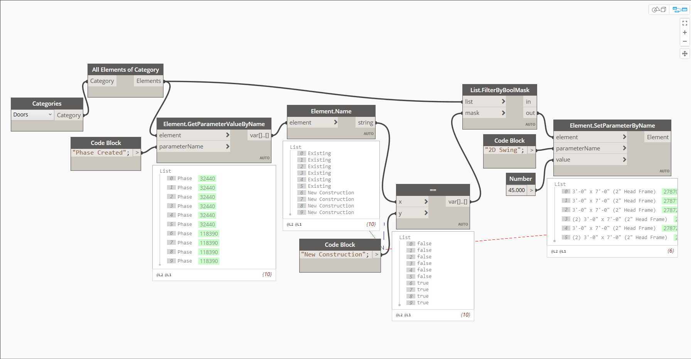This screenshot has height=359, width=691.
Task: Click 'Existing' at index 0 in Element.Name list
Action: click(x=319, y=153)
